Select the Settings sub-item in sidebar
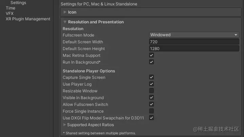 click(18, 3)
